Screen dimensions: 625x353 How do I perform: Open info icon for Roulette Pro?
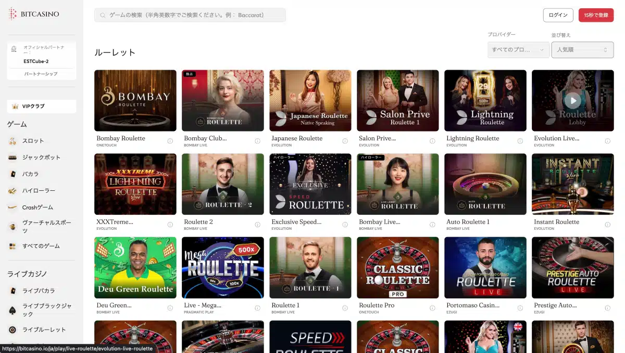click(432, 308)
